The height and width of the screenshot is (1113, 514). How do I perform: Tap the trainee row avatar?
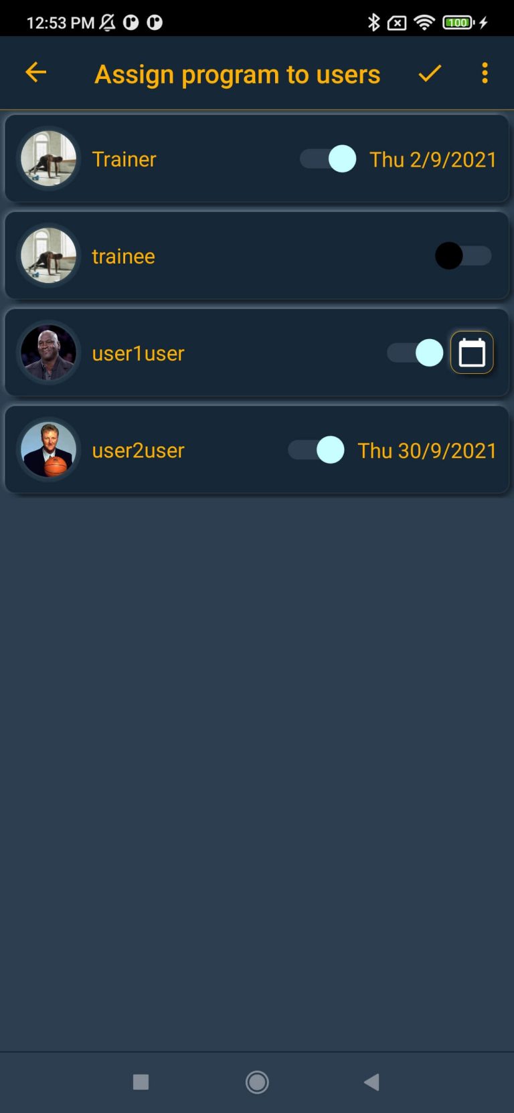pyautogui.click(x=48, y=256)
